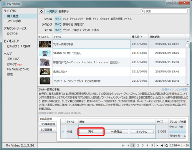192x150 pixels.
Task: Click current page 1 in pagination
Action: pyautogui.click(x=133, y=145)
